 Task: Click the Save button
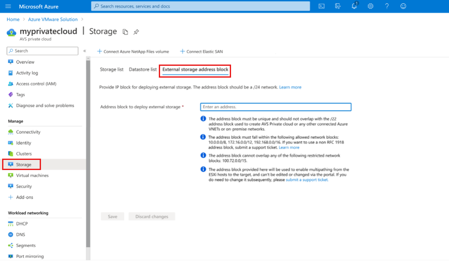[112, 216]
